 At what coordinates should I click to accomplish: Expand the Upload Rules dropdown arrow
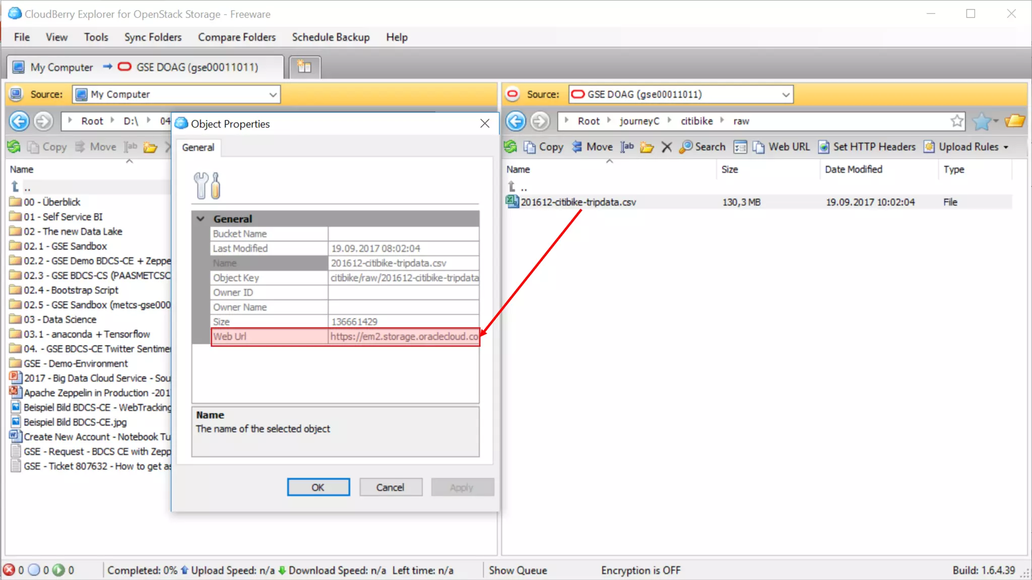[1006, 147]
